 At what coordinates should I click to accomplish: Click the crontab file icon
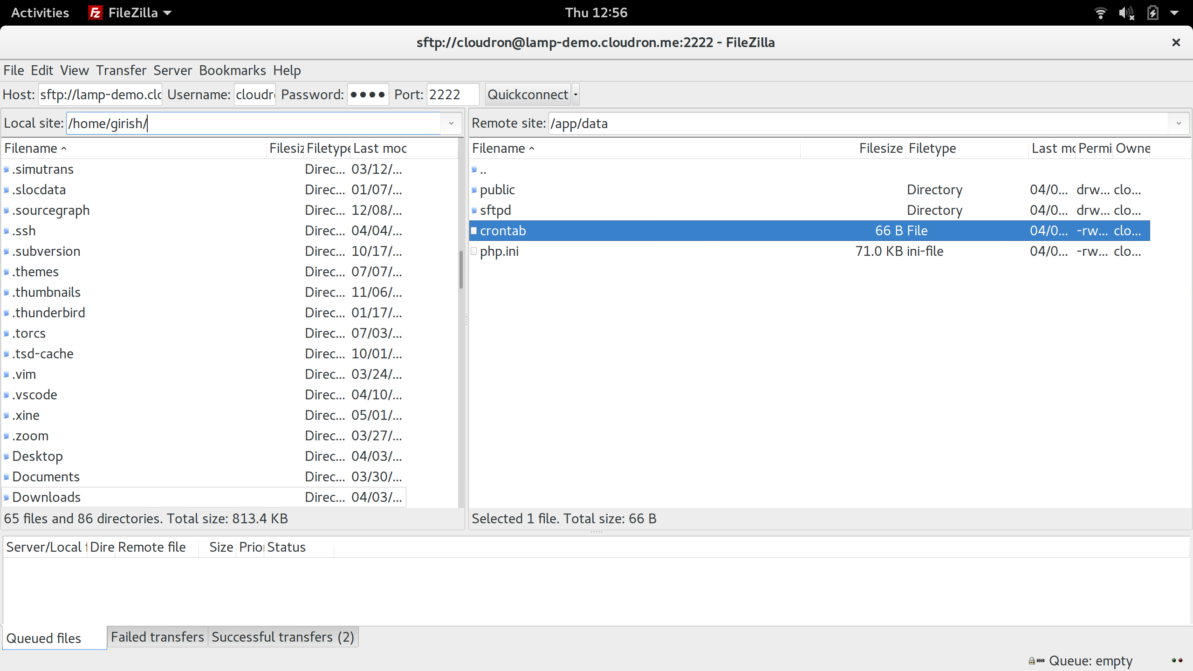474,231
